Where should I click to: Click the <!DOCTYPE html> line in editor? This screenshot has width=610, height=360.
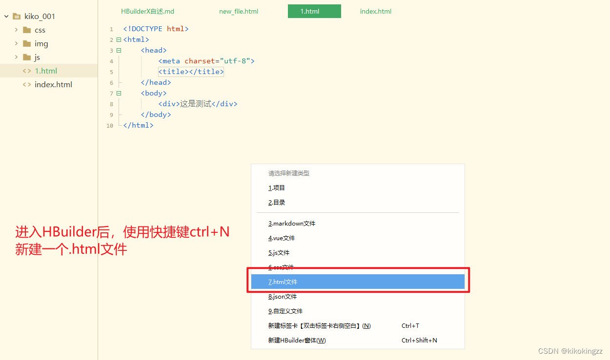[156, 29]
